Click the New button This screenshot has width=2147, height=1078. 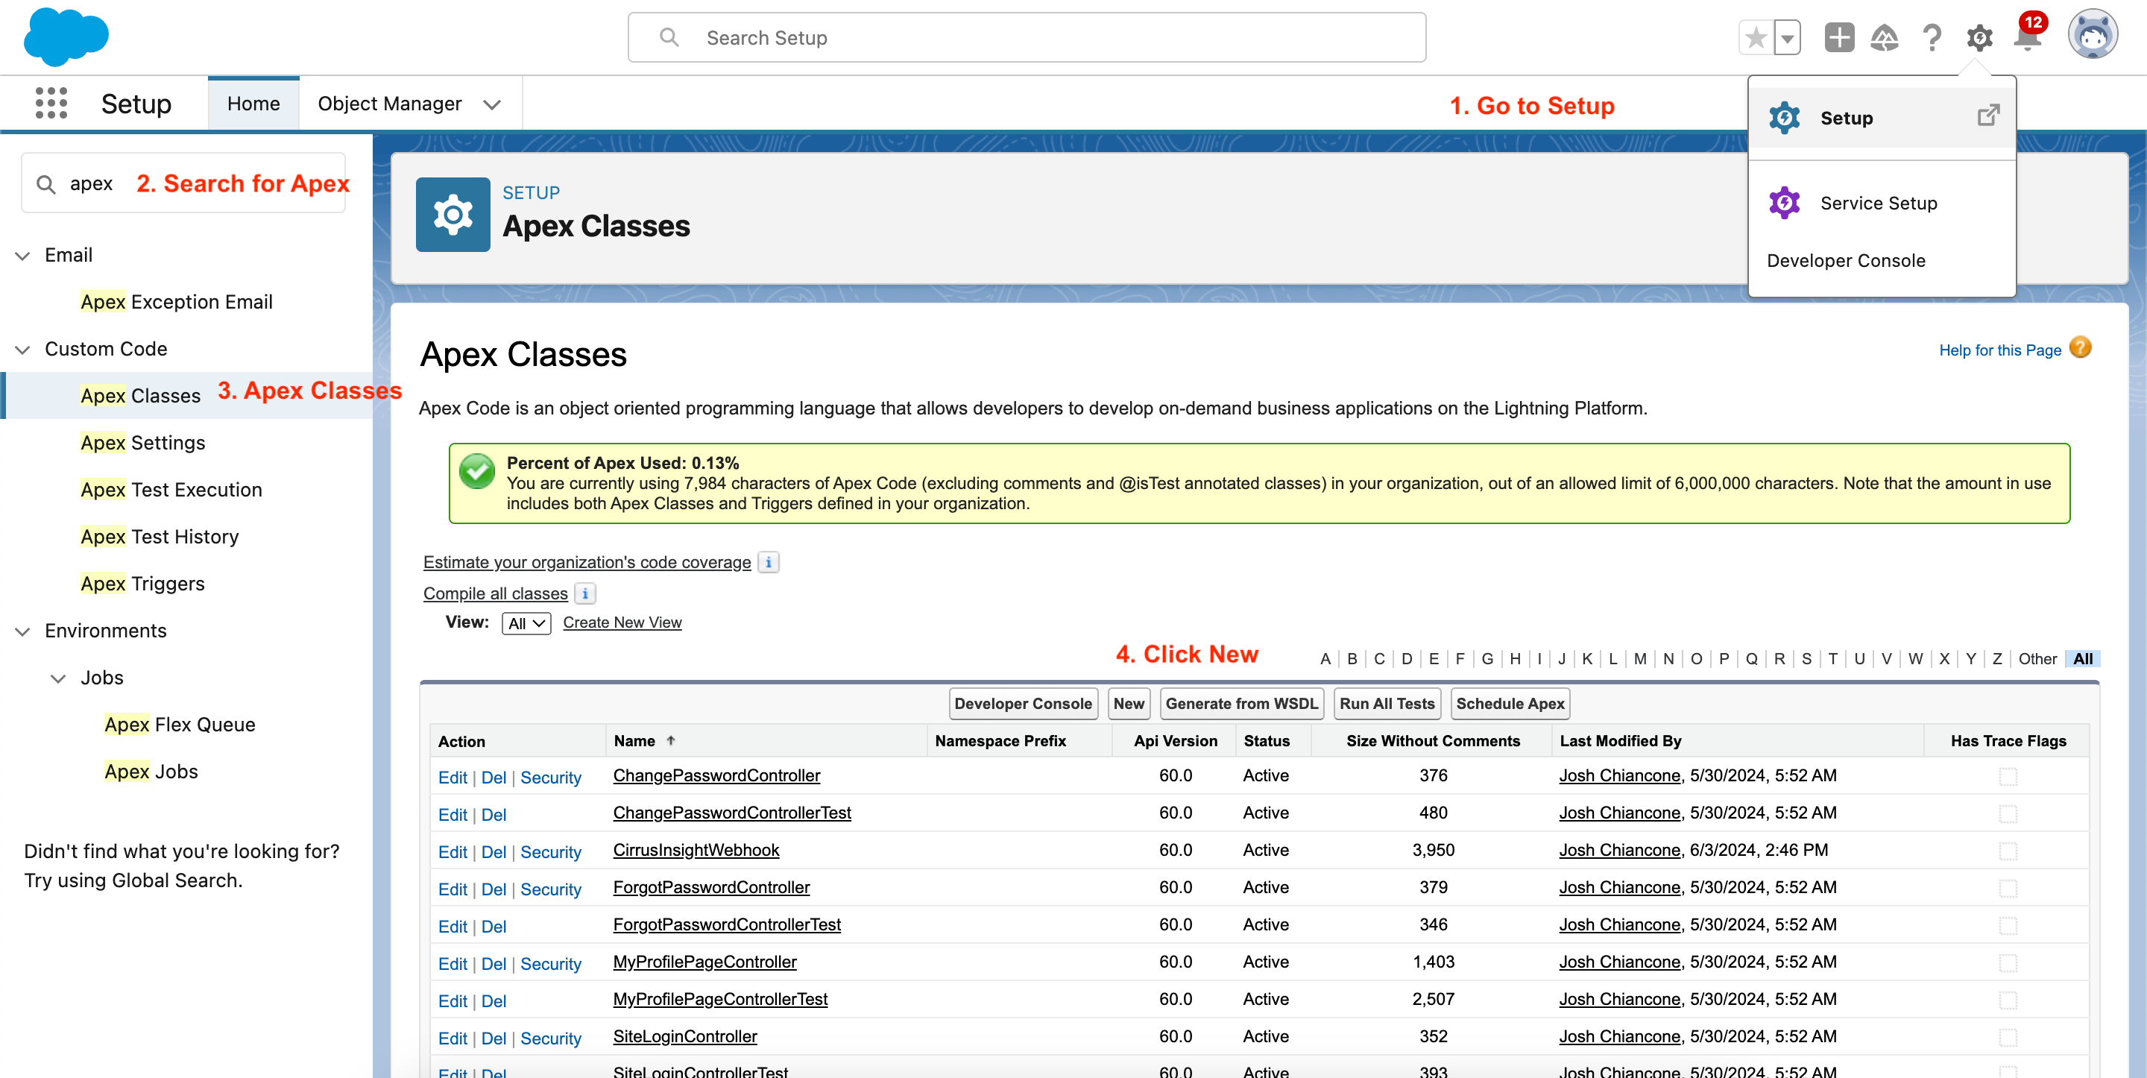[1129, 704]
